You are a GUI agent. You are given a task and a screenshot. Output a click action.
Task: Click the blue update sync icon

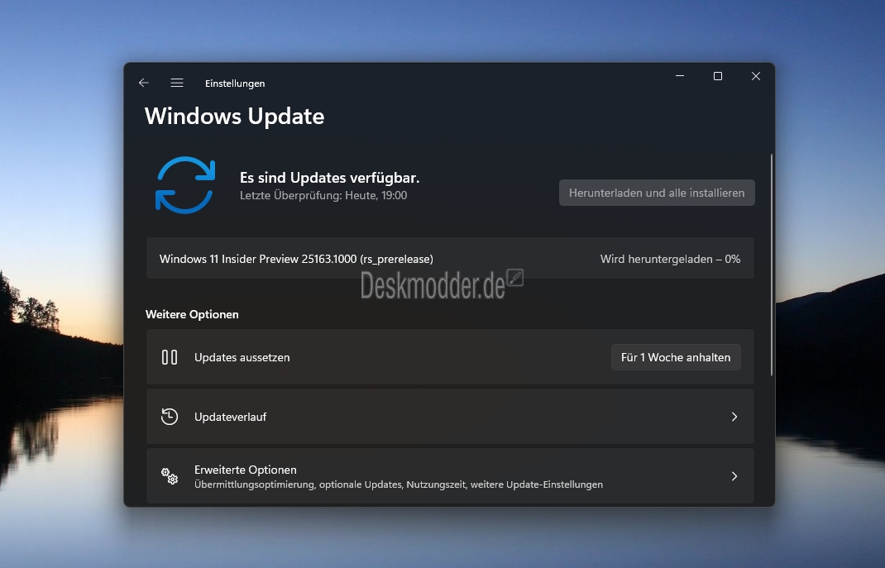pyautogui.click(x=185, y=185)
